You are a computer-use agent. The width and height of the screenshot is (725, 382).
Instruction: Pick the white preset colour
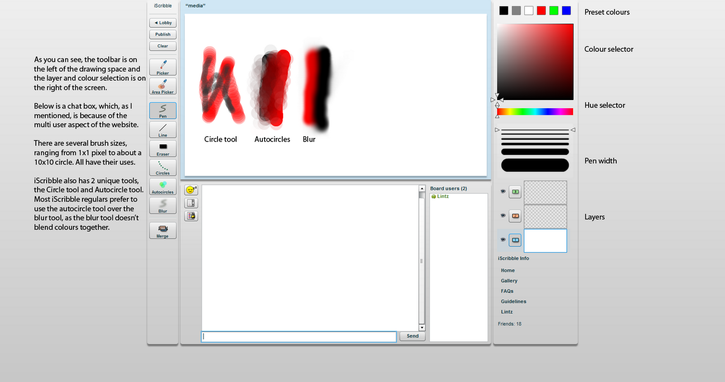[529, 11]
